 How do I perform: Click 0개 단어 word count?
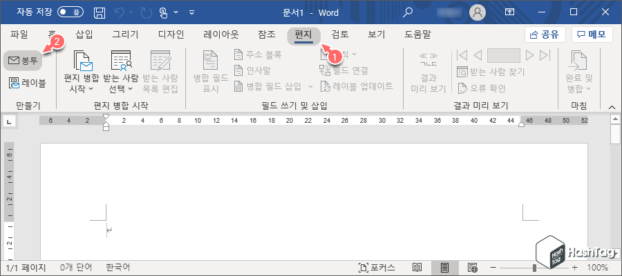(x=76, y=267)
